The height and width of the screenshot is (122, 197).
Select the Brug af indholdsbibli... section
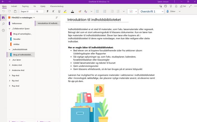click(x=21, y=55)
